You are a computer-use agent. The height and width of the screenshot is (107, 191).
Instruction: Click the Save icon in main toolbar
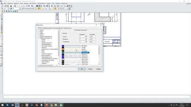pyautogui.click(x=8, y=6)
